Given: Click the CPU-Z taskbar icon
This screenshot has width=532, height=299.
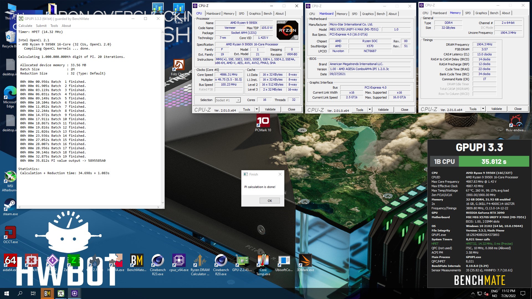Looking at the screenshot, I should tap(75, 293).
